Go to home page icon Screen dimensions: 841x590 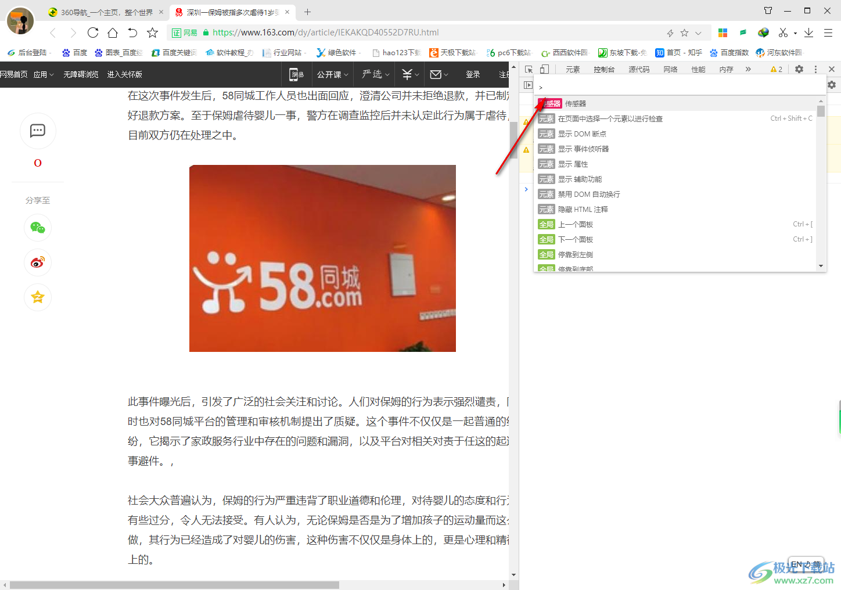(x=113, y=33)
